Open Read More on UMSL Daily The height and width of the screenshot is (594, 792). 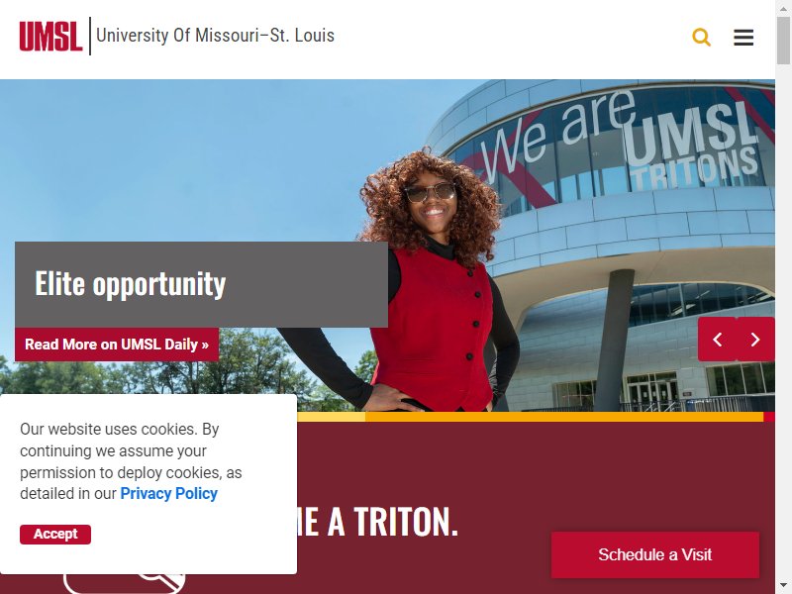pyautogui.click(x=117, y=345)
